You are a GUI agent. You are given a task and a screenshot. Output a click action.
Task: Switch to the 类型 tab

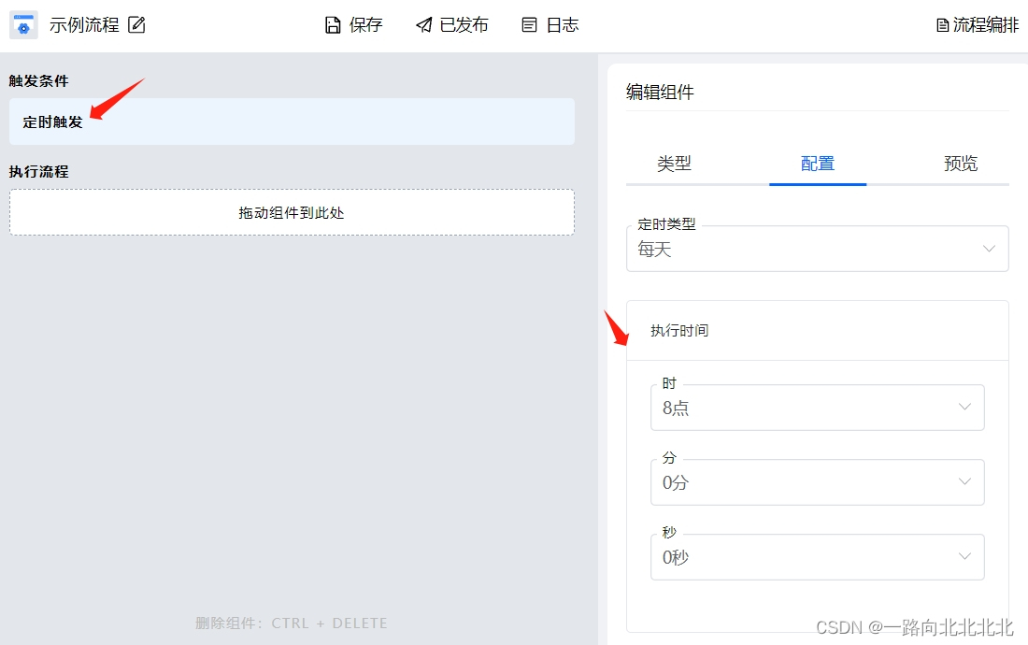[675, 163]
